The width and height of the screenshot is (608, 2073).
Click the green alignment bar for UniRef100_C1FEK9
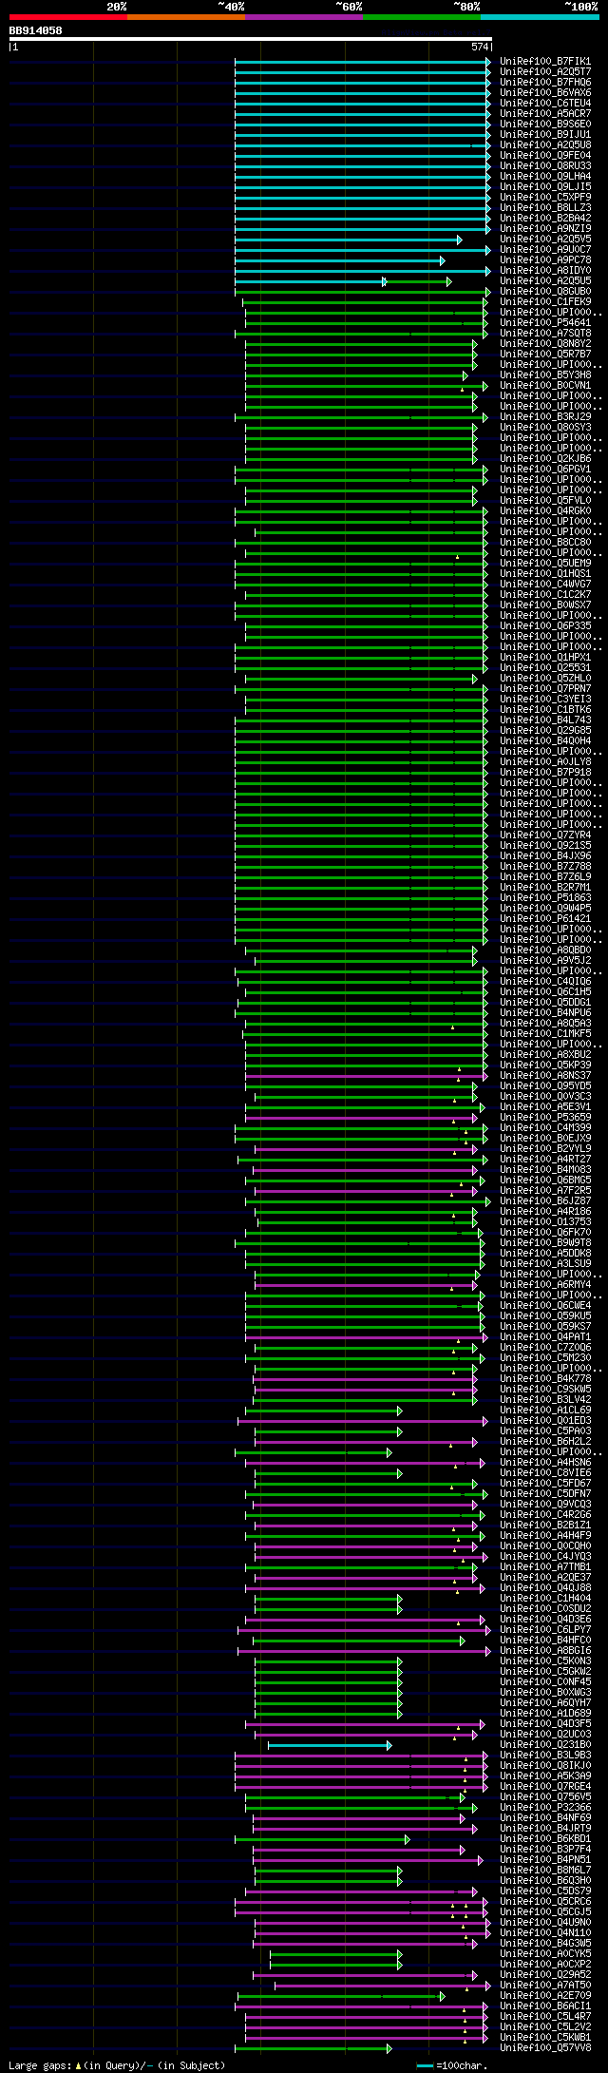click(x=366, y=301)
